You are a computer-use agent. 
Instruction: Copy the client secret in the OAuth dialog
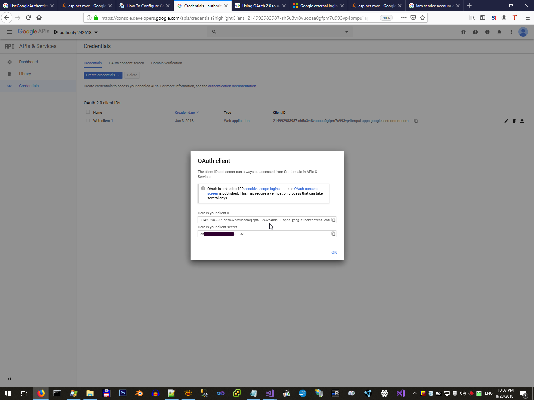click(333, 234)
